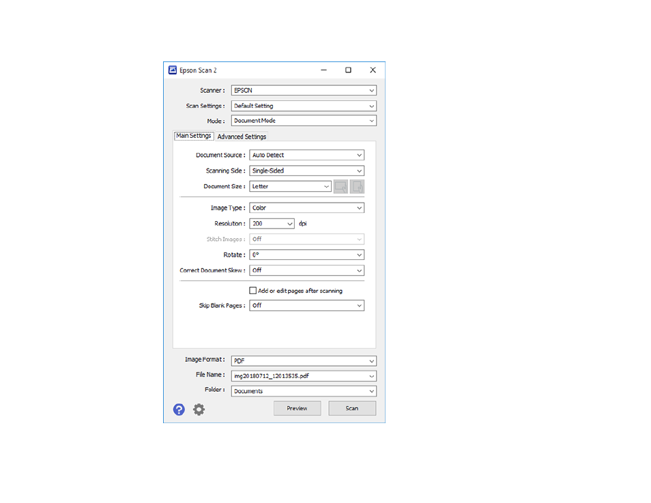
Task: Open the Scanner dropdown
Action: [304, 91]
